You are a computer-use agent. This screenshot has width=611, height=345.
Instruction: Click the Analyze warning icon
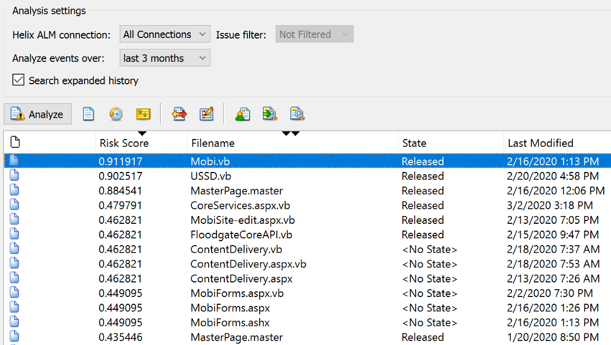37,113
